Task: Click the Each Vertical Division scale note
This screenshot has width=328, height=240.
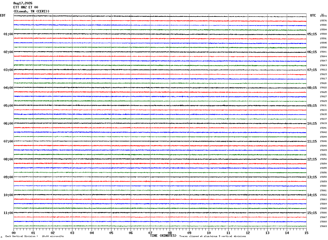Action: [x=35, y=236]
